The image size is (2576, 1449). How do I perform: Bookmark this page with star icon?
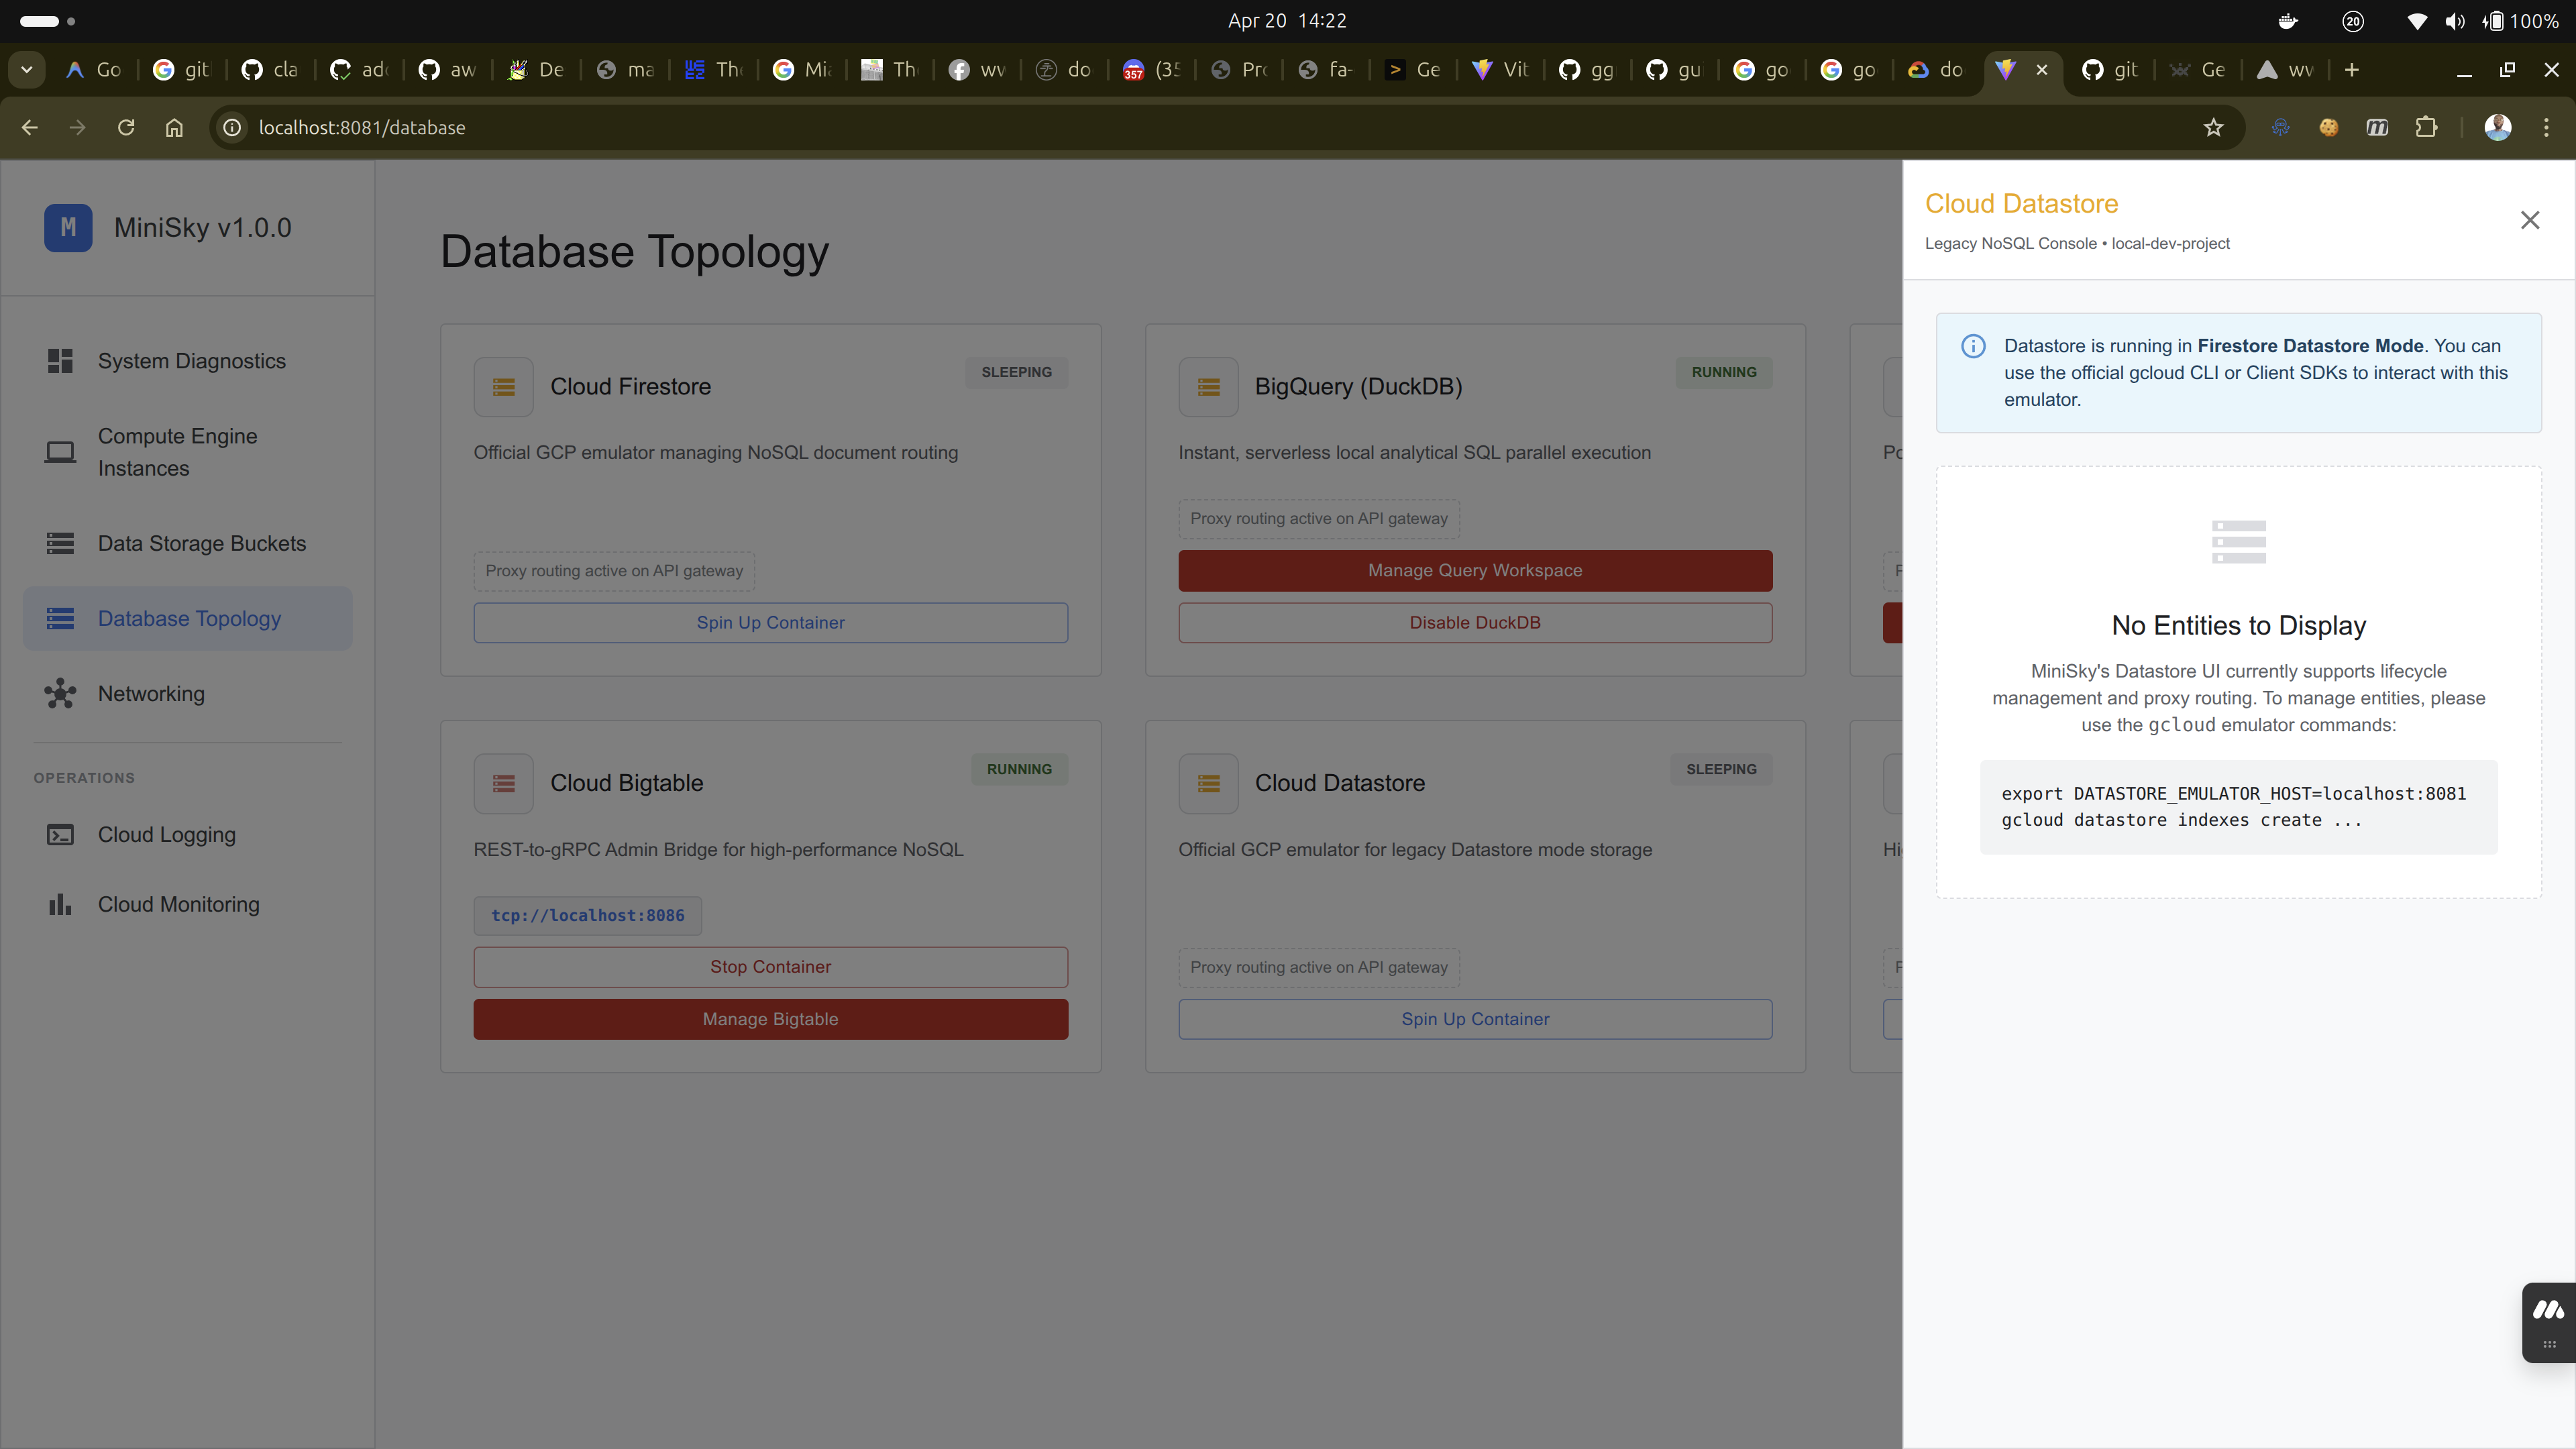coord(2213,127)
